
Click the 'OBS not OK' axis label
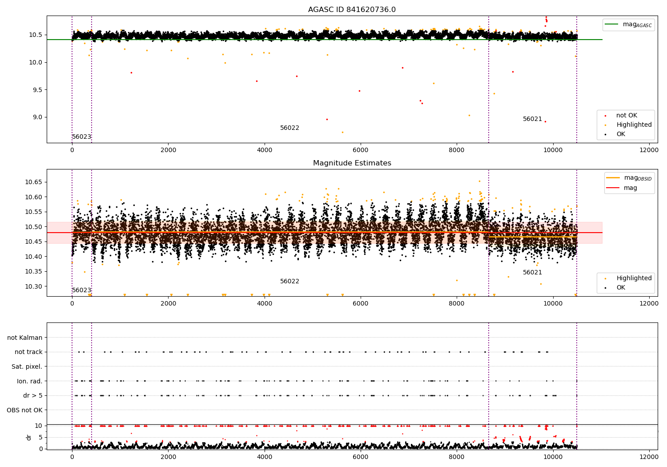tap(24, 411)
